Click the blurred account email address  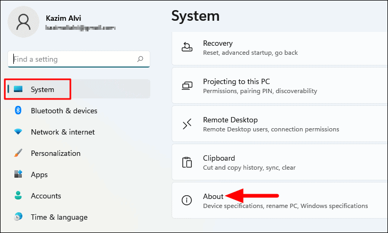(80, 28)
